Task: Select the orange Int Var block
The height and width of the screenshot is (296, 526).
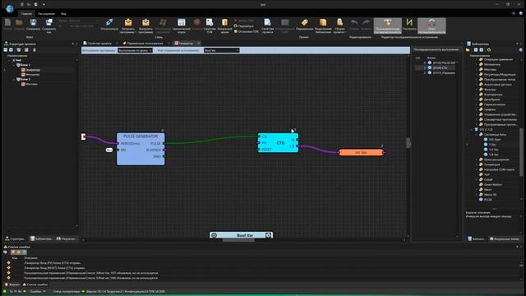Action: coord(361,152)
